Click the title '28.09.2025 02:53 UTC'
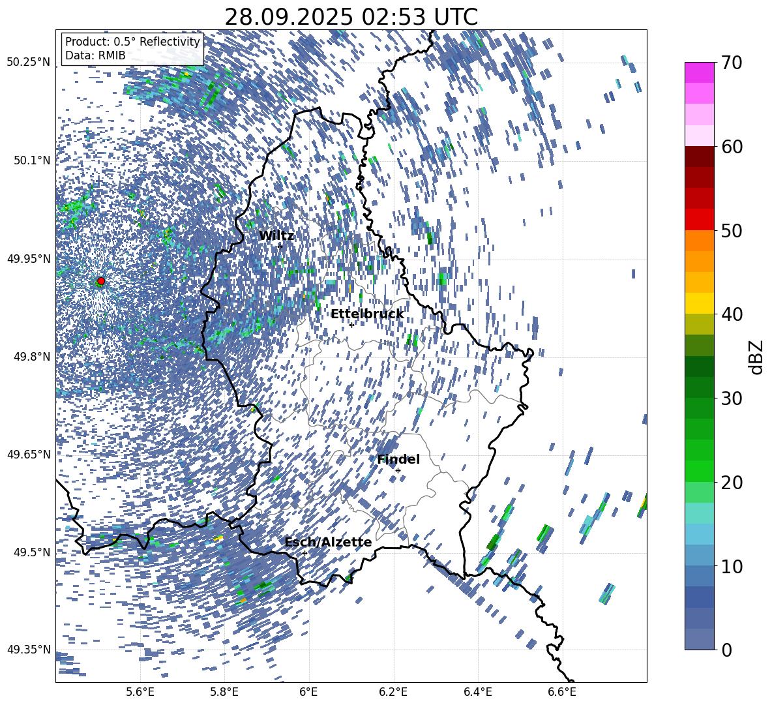Viewport: 772px width, 705px height. [351, 17]
